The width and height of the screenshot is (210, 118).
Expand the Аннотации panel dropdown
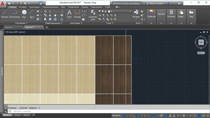pos(76,23)
